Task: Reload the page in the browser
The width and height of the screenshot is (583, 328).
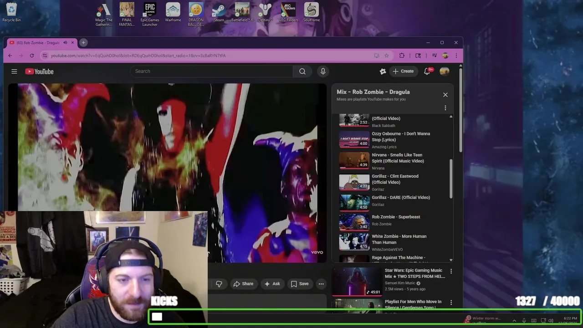Action: pos(32,56)
